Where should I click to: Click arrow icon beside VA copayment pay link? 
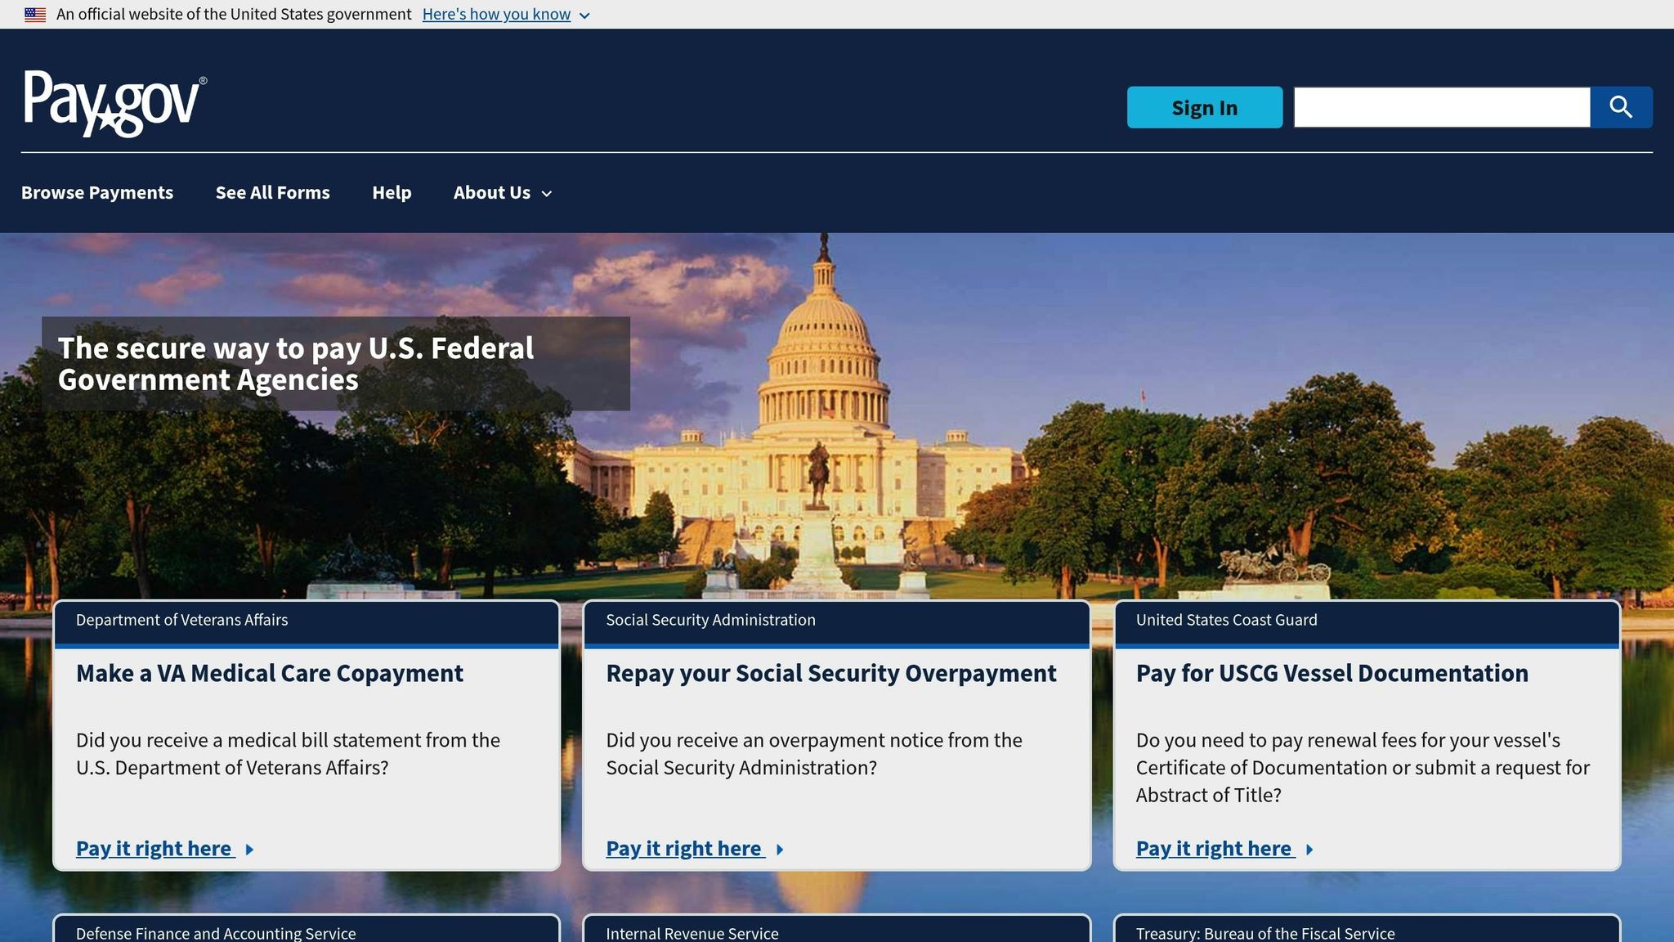coord(249,850)
